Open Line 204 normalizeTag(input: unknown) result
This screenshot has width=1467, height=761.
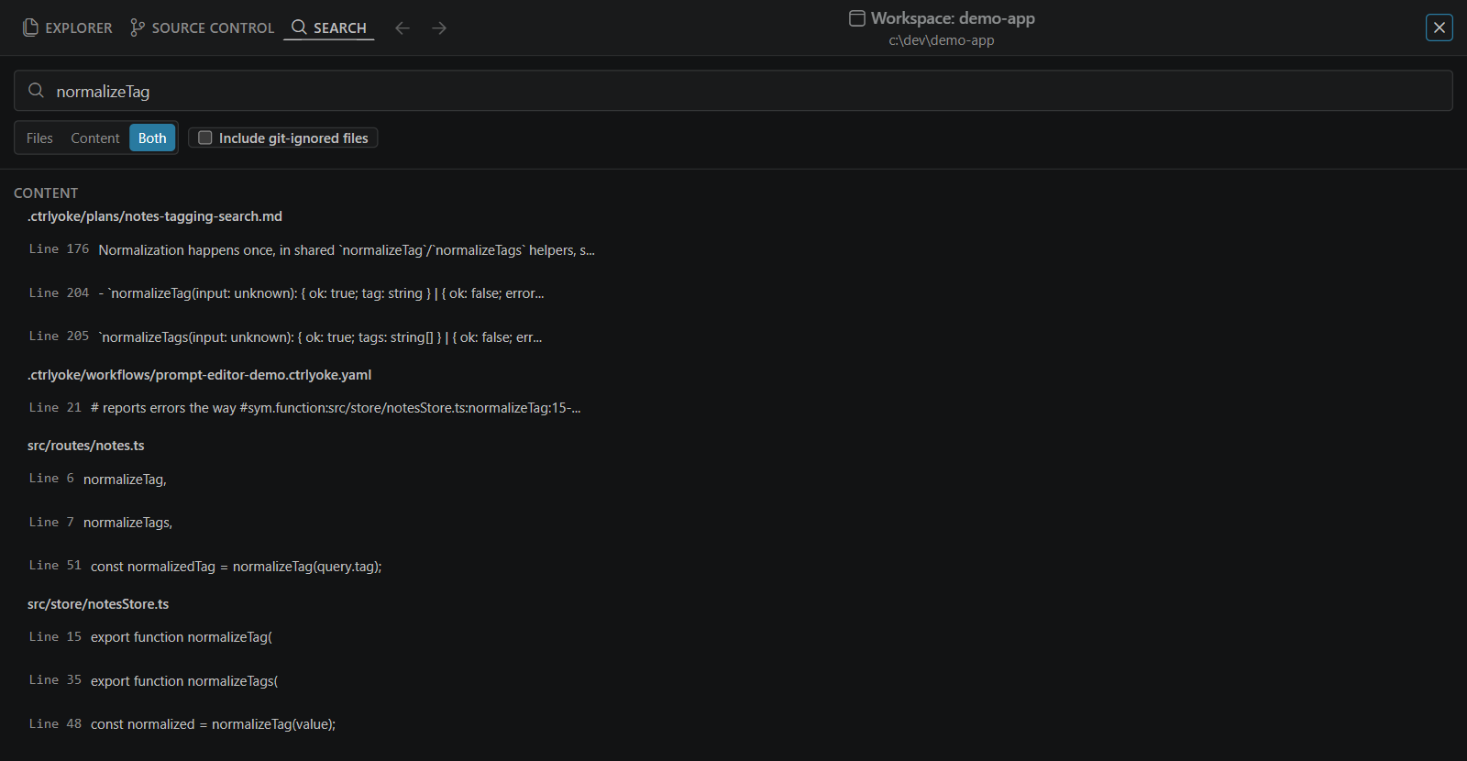point(286,293)
